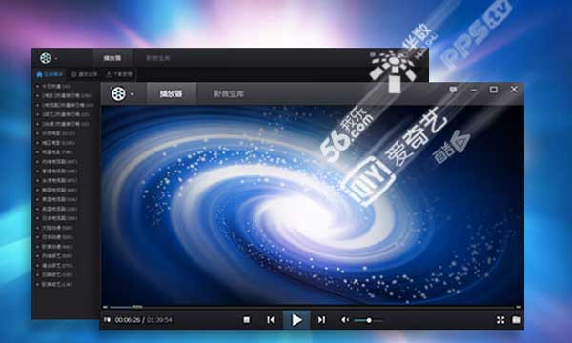Skip to the previous video
The image size is (572, 343).
271,320
